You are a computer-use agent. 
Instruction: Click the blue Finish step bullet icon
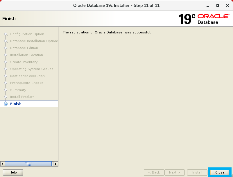(x=6, y=104)
